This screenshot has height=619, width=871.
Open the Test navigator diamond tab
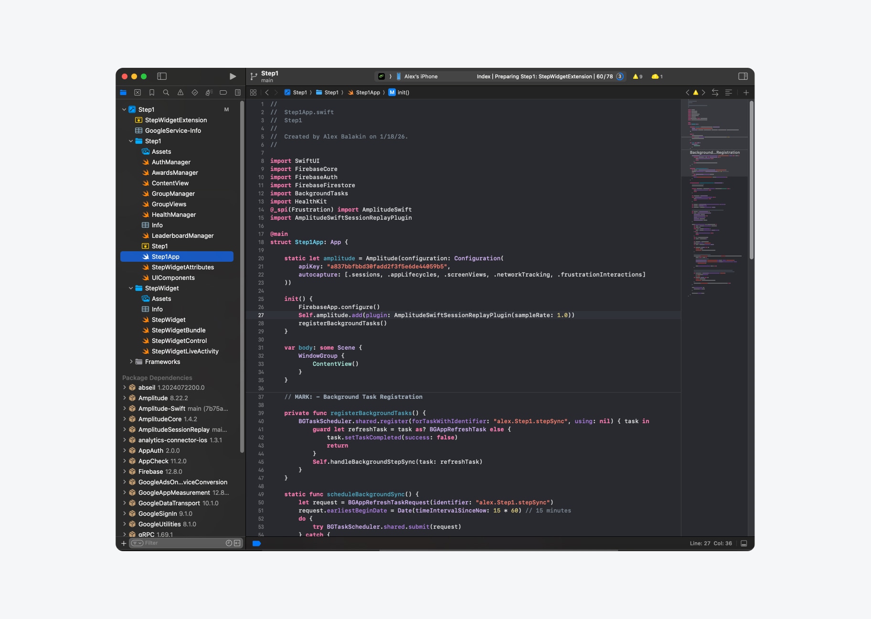(x=195, y=93)
